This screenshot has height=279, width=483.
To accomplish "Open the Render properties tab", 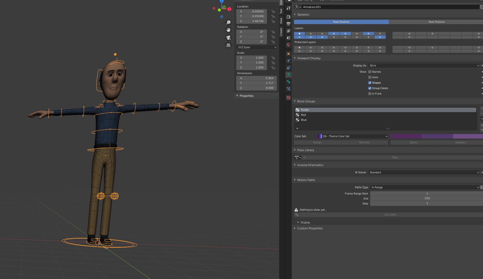I will pos(288,17).
